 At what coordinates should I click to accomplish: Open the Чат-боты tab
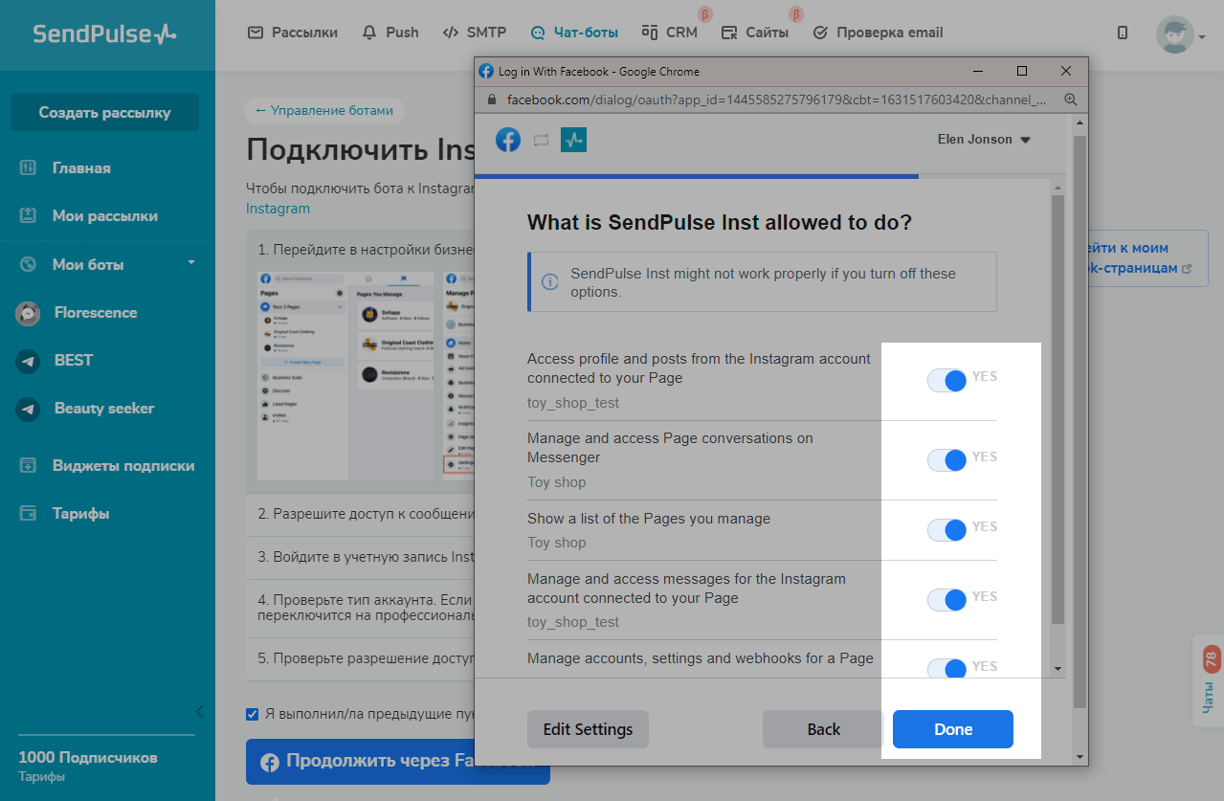tap(574, 33)
